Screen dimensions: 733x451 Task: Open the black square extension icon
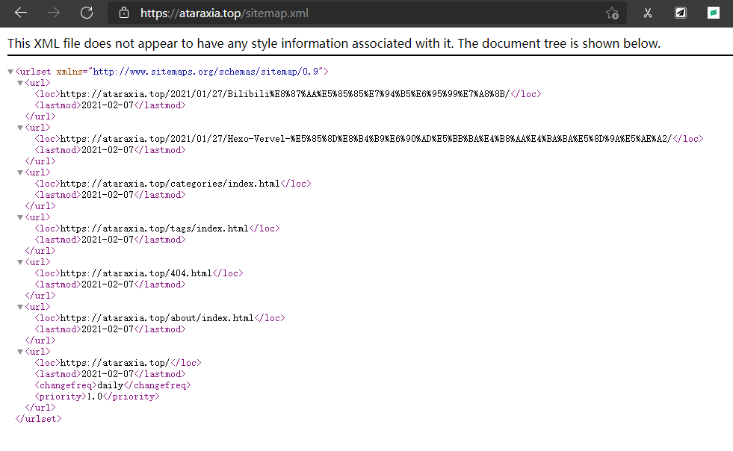[x=681, y=13]
